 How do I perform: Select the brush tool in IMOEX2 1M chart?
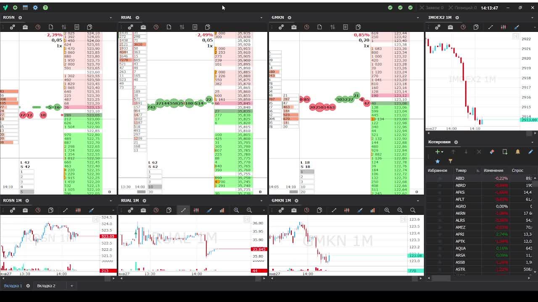[517, 27]
